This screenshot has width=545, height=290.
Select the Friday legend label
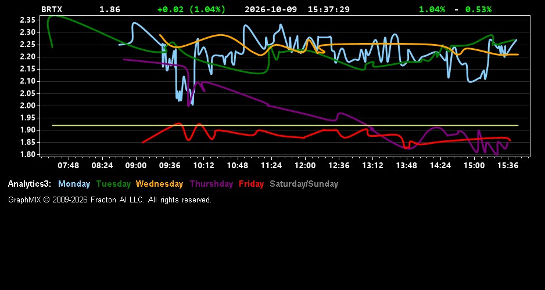click(x=252, y=184)
